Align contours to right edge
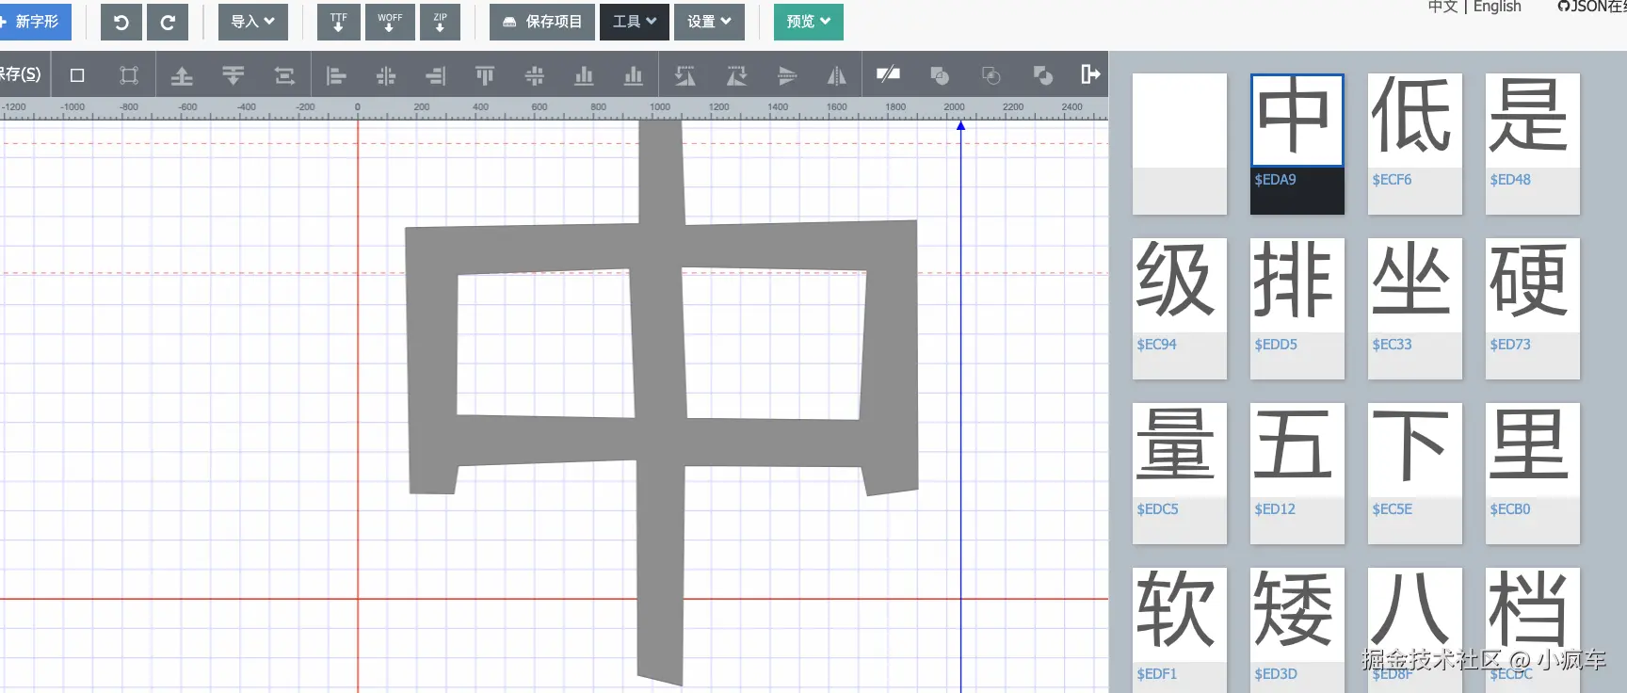This screenshot has height=693, width=1627. (435, 75)
